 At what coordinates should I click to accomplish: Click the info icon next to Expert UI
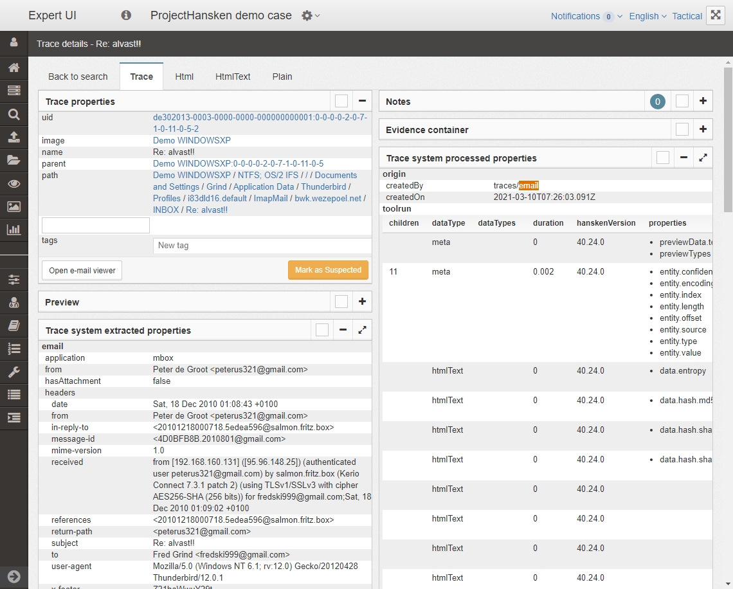126,15
